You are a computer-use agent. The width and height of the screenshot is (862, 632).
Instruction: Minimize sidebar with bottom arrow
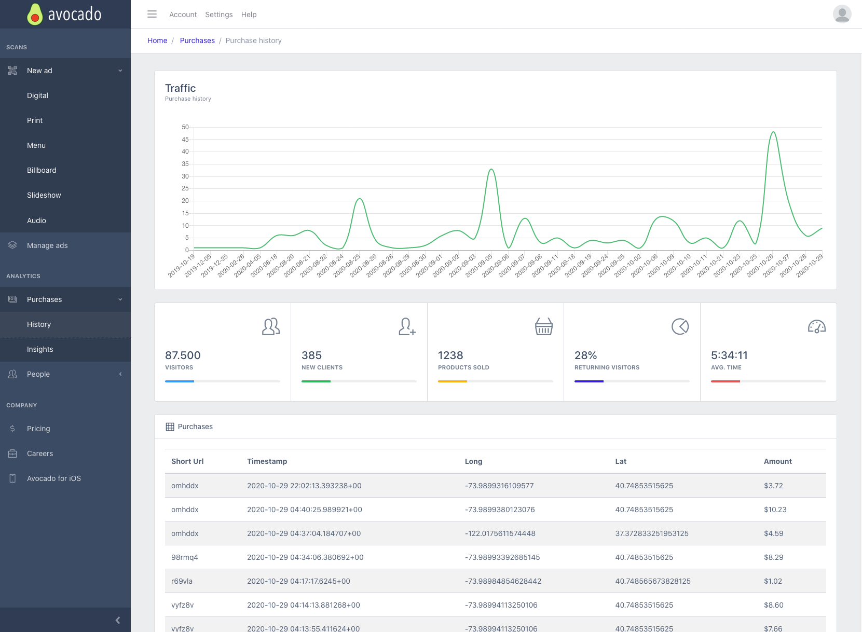coord(118,620)
